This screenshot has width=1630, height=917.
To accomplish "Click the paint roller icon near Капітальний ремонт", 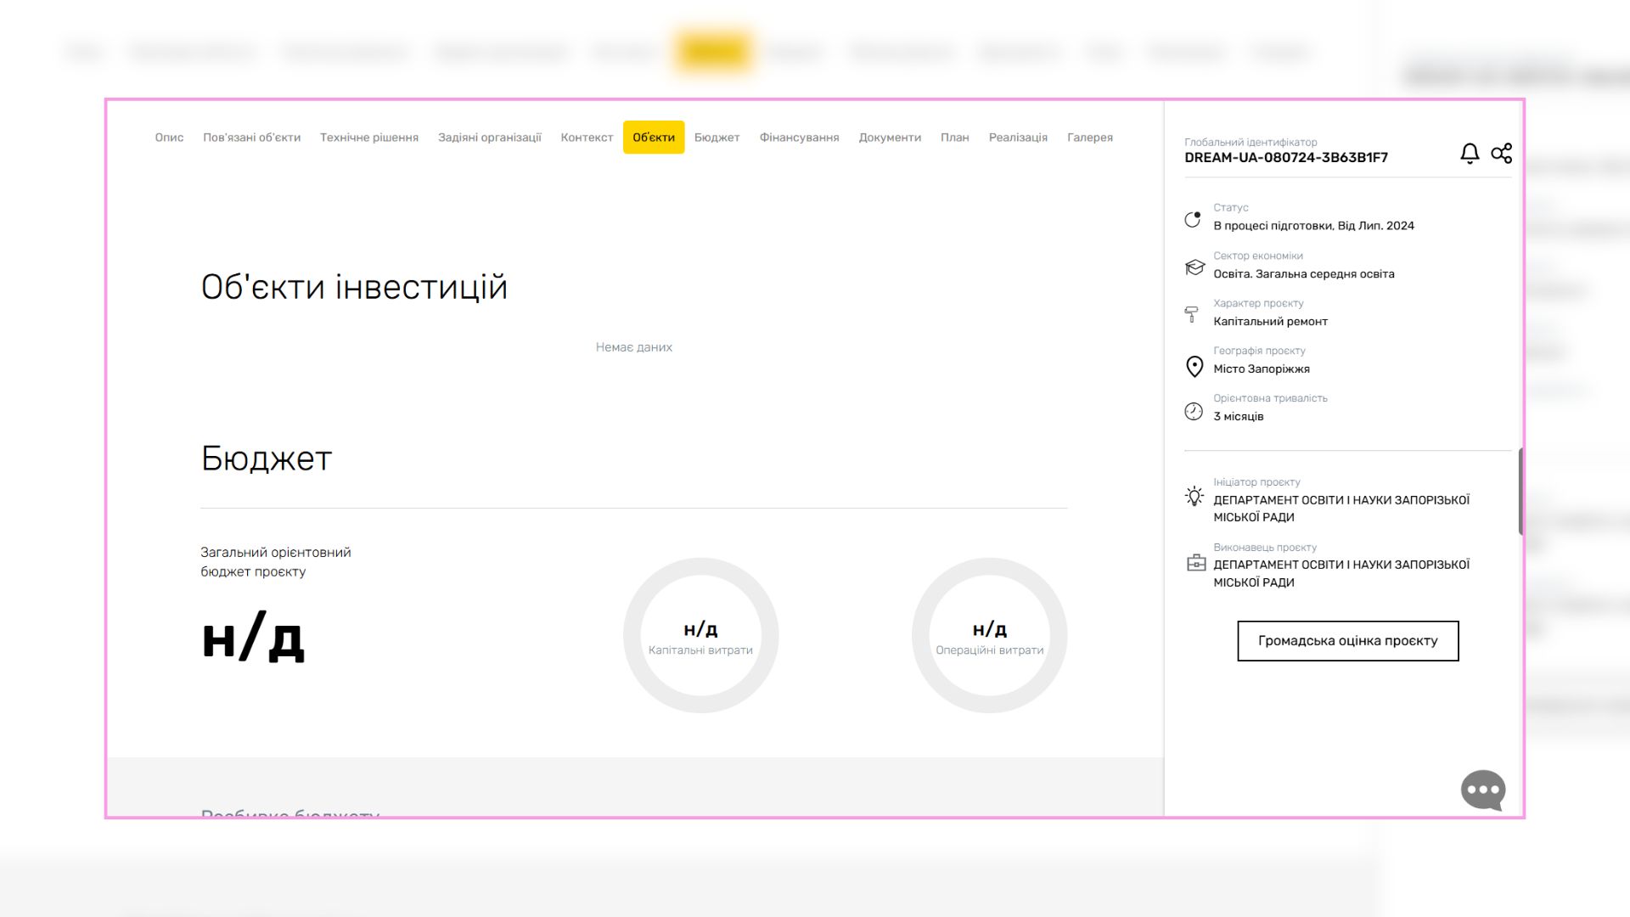I will tap(1194, 313).
